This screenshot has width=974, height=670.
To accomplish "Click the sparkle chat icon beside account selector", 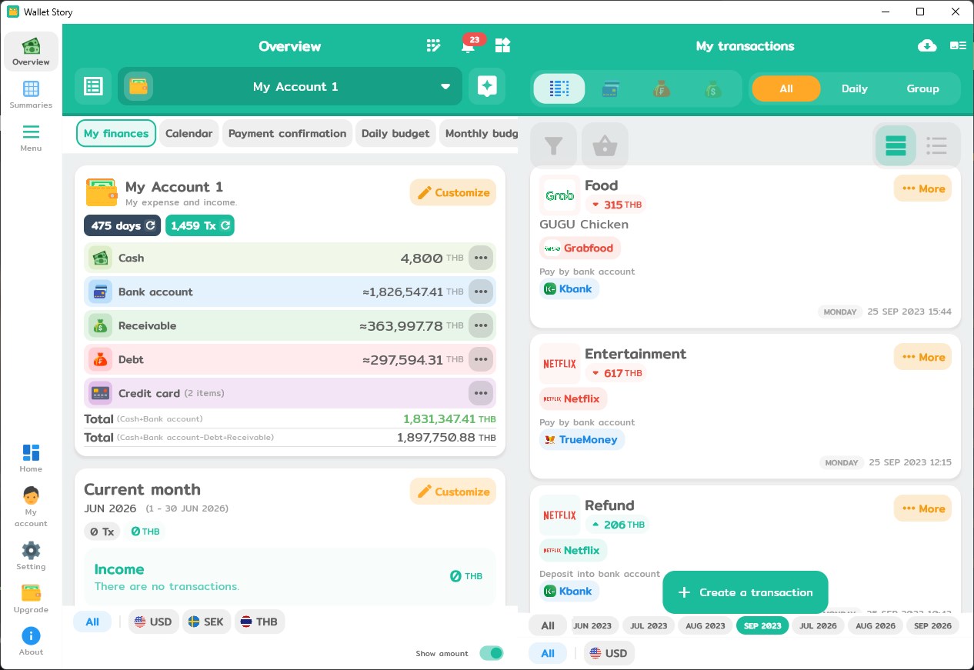I will coord(487,86).
